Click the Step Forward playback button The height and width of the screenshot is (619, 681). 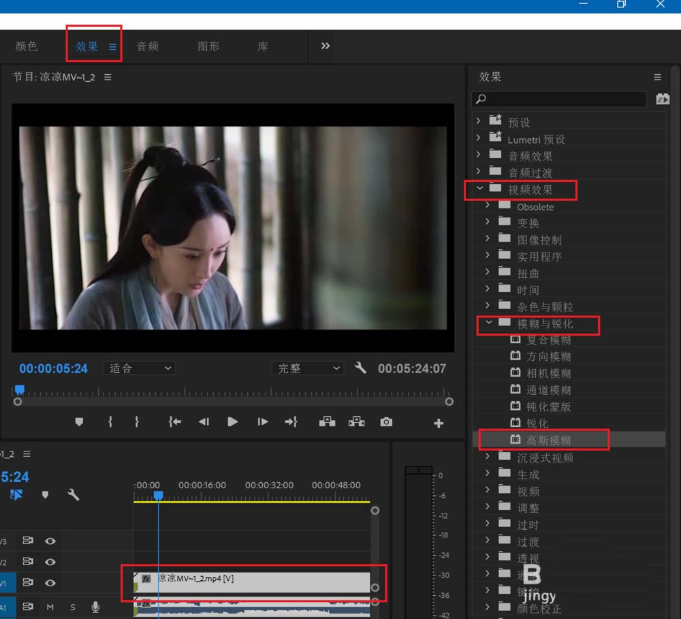pos(262,422)
